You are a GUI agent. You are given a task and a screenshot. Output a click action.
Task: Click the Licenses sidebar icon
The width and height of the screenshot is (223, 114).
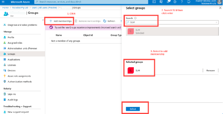click(x=5, y=65)
